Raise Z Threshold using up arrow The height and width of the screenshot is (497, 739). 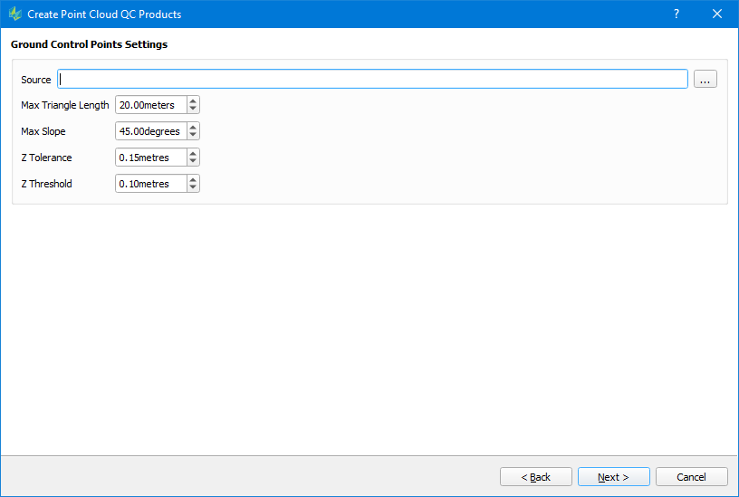coord(193,180)
